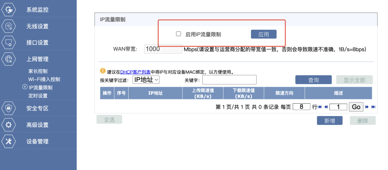Click the Security Zone (安全专区) lock icon
Image resolution: width=388 pixels, height=170 pixels.
pyautogui.click(x=9, y=108)
